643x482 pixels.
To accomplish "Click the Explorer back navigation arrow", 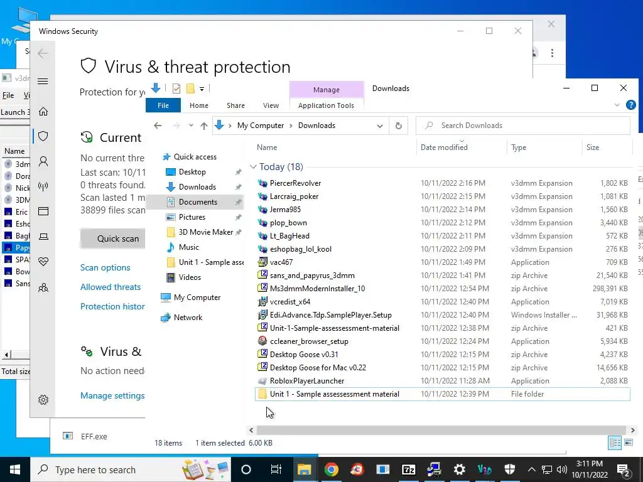I will pyautogui.click(x=158, y=126).
